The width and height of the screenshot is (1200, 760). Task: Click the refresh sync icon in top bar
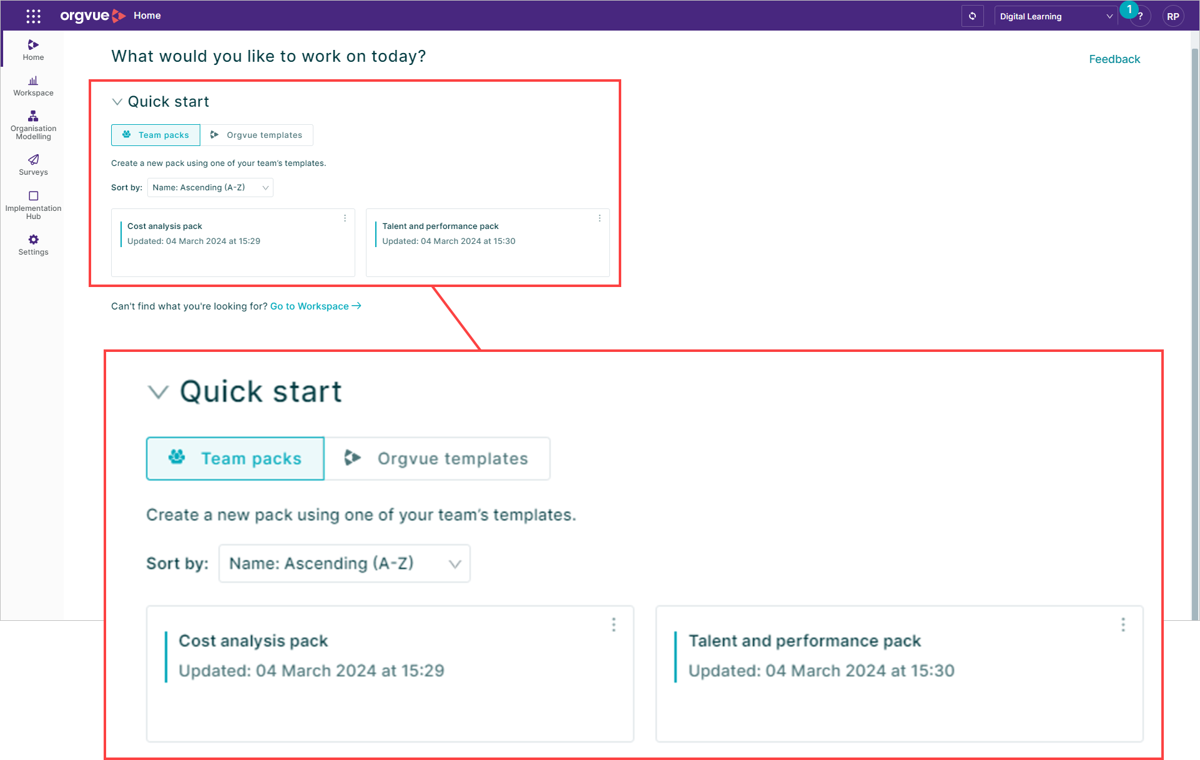[972, 16]
